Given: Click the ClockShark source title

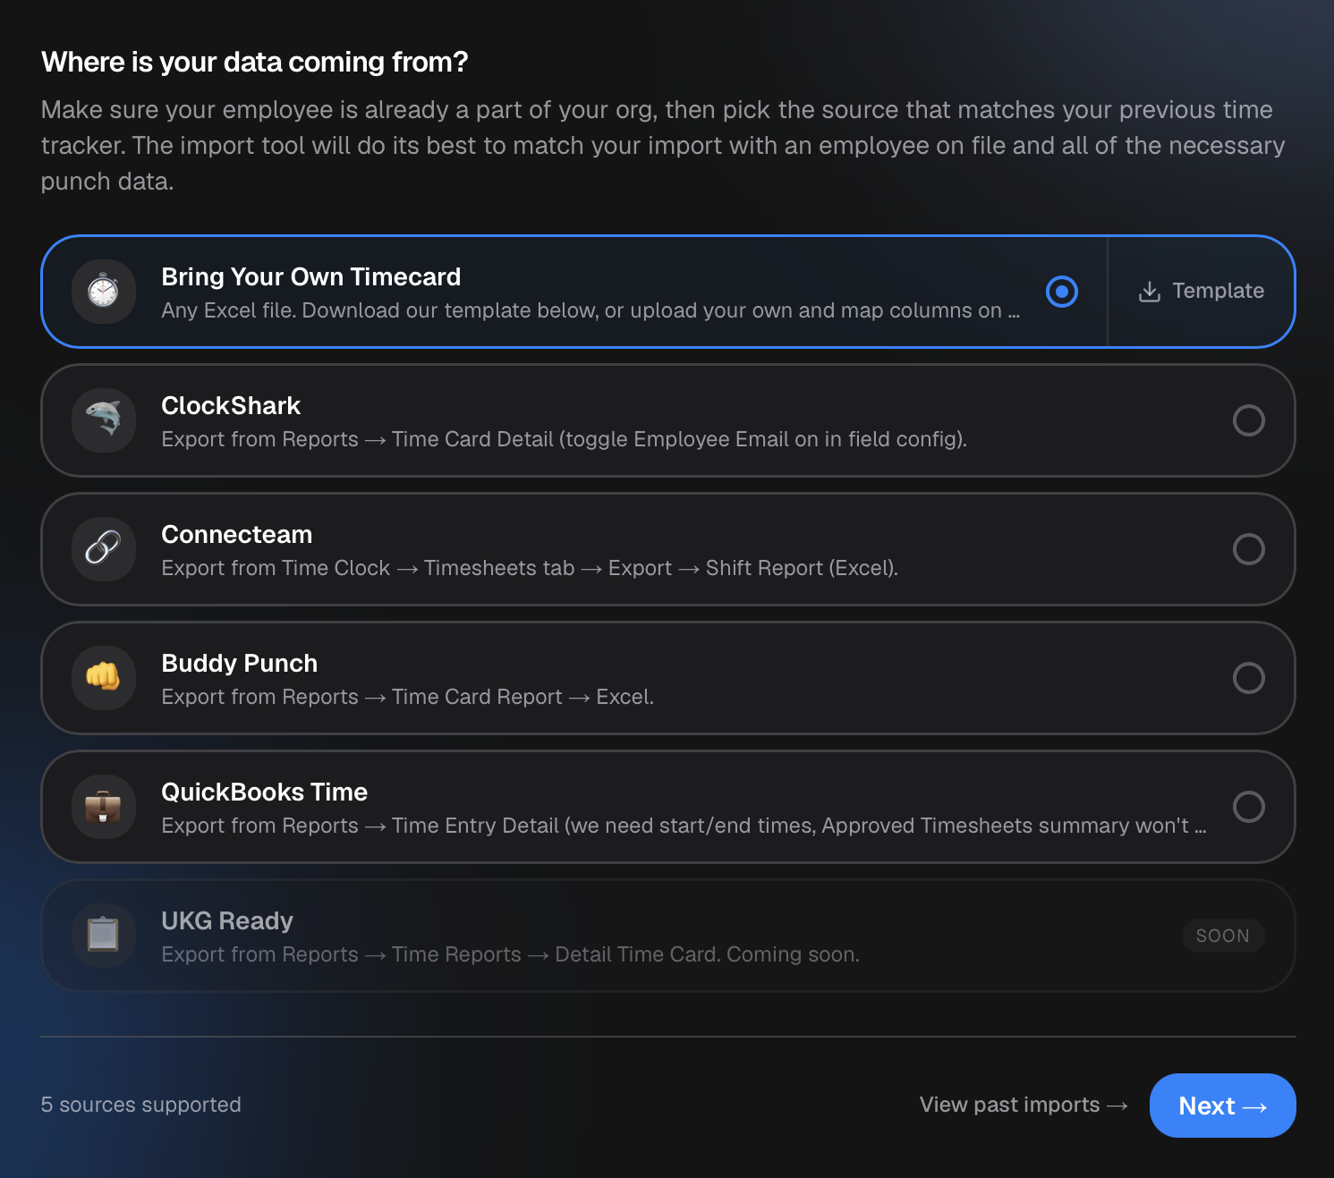Looking at the screenshot, I should tap(231, 406).
